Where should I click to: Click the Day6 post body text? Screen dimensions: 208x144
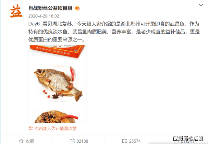click(114, 32)
